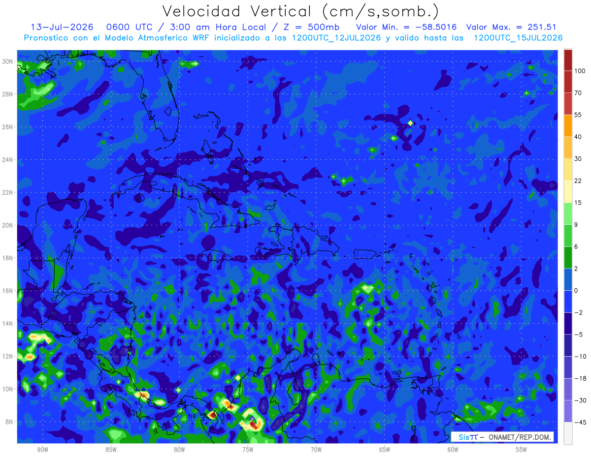Click the colorbar value label '22'
The width and height of the screenshot is (591, 456).
pos(578,181)
